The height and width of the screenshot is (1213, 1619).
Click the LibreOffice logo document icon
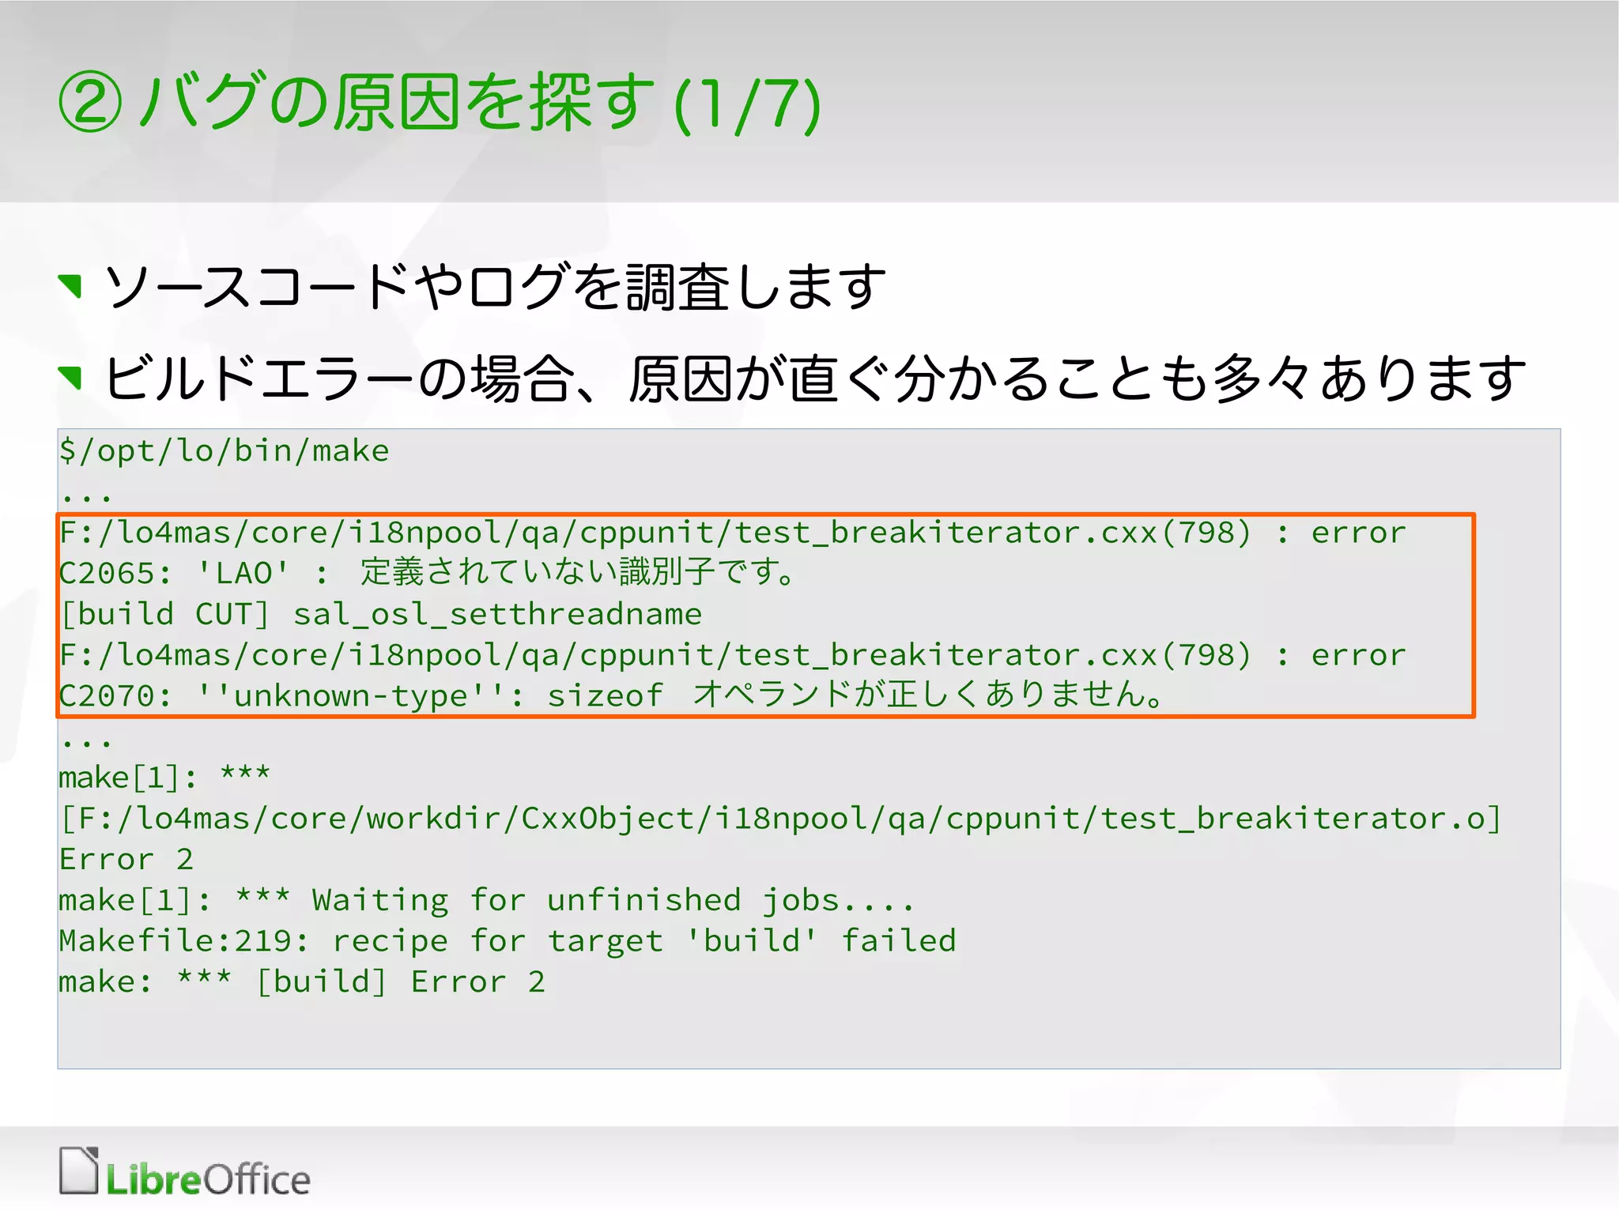point(79,1170)
